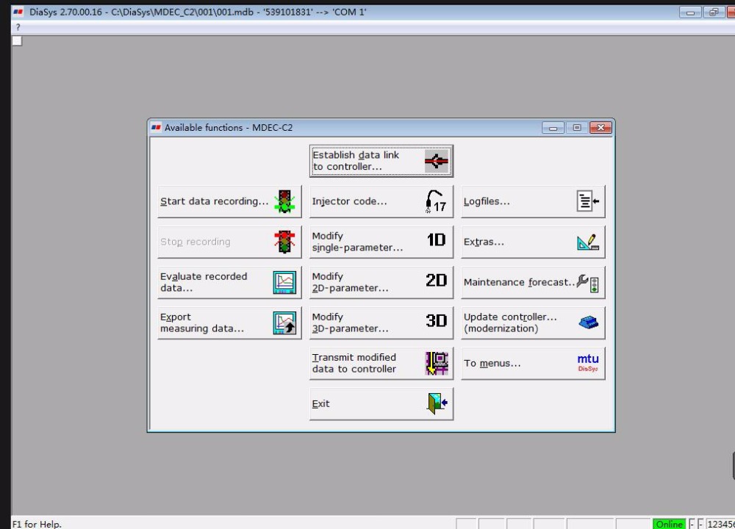Click Transmit modified data to controller
This screenshot has width=735, height=529.
tap(381, 363)
